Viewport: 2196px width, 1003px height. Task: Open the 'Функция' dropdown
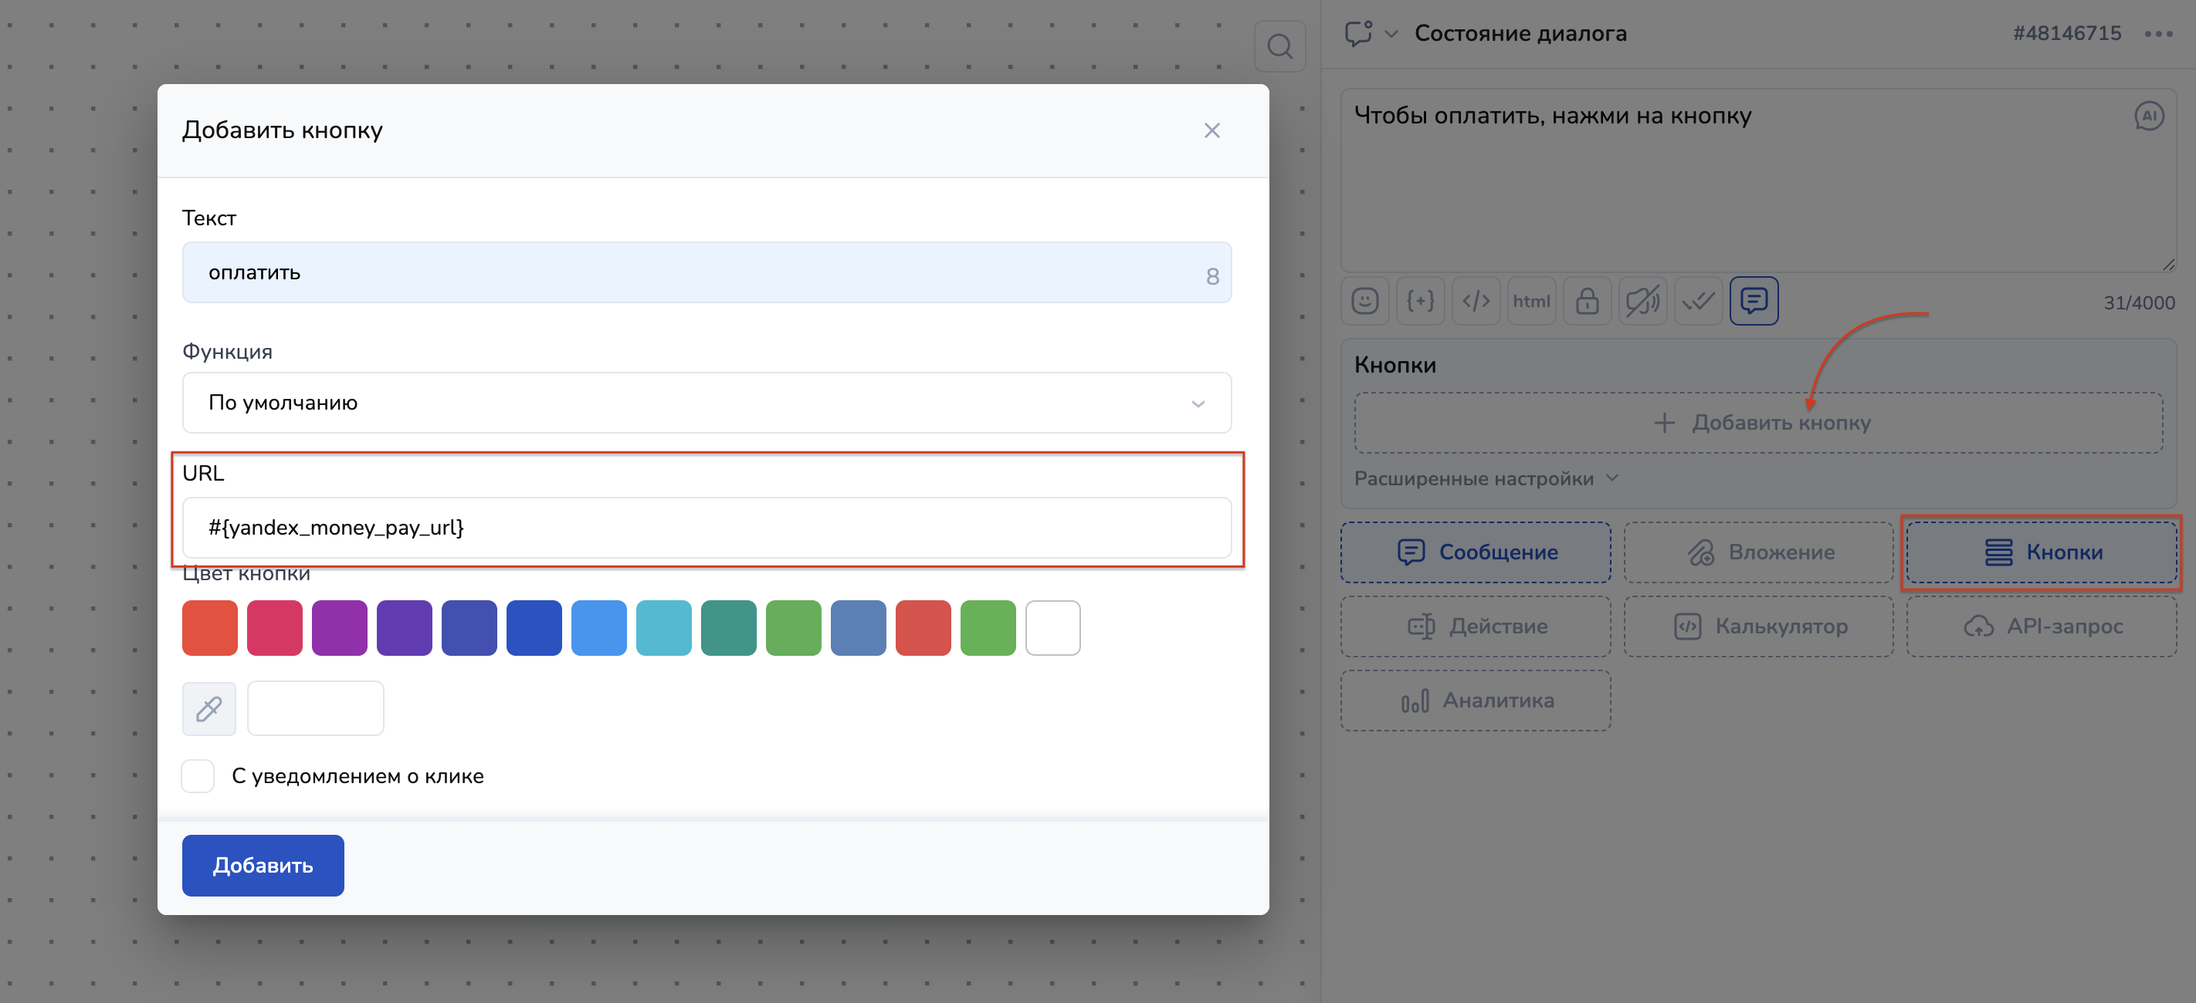tap(706, 403)
